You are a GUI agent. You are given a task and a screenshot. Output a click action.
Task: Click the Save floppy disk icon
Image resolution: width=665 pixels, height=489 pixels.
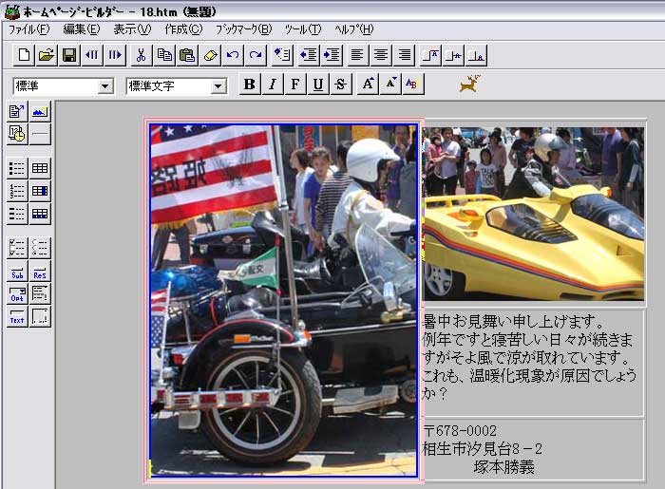tap(69, 55)
